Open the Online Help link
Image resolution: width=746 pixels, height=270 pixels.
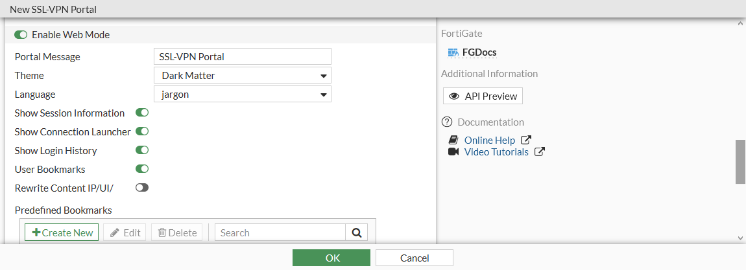tap(489, 140)
